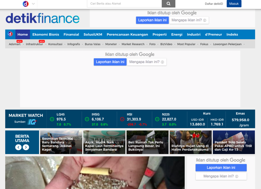Open the Finansial menu
Viewport: 261px width, 189px height.
(x=71, y=34)
